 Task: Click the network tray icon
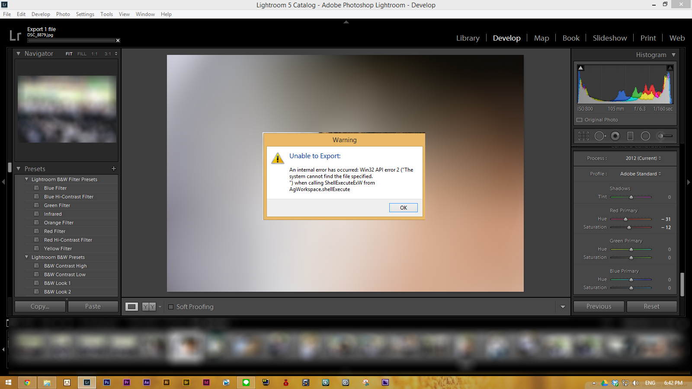[x=625, y=383]
